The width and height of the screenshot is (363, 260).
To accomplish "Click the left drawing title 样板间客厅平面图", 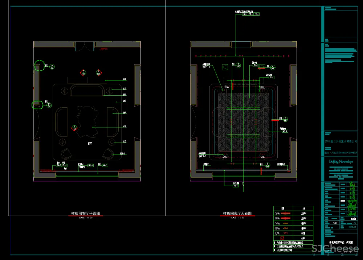I will click(x=85, y=213).
